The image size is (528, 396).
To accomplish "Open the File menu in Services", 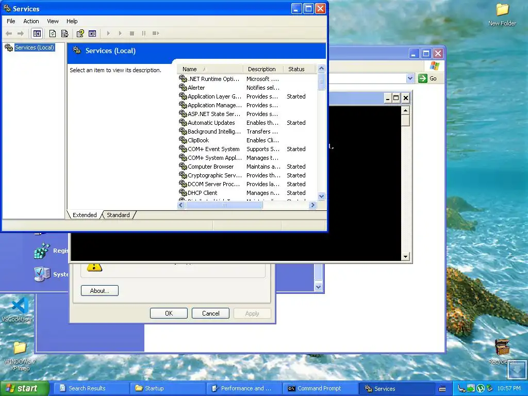I will [x=11, y=21].
